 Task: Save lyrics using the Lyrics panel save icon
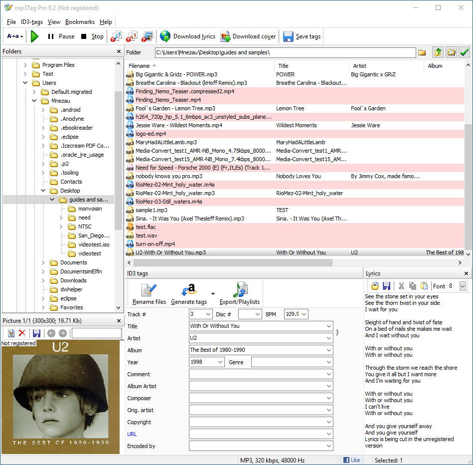386,286
